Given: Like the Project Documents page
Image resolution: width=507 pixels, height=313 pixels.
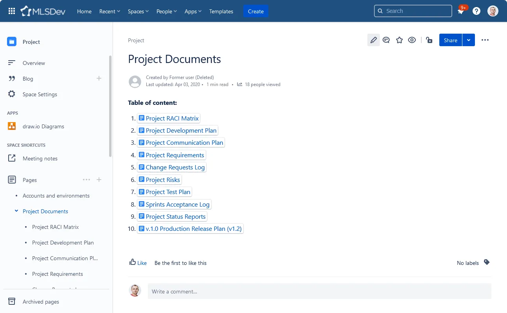Looking at the screenshot, I should click(138, 263).
